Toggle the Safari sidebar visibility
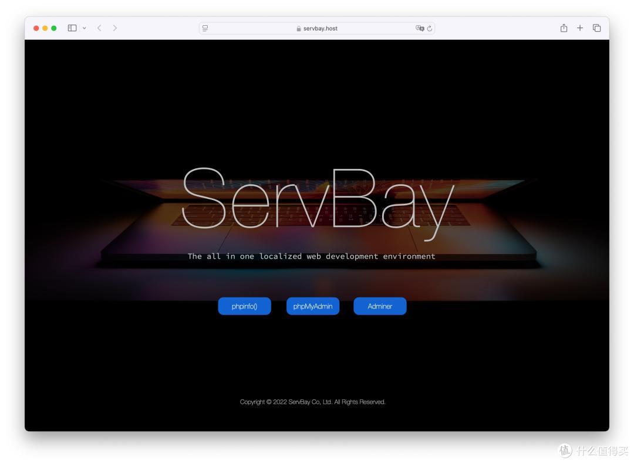 [71, 28]
